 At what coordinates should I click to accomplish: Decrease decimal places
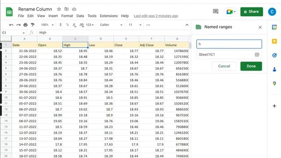pyautogui.click(x=74, y=25)
